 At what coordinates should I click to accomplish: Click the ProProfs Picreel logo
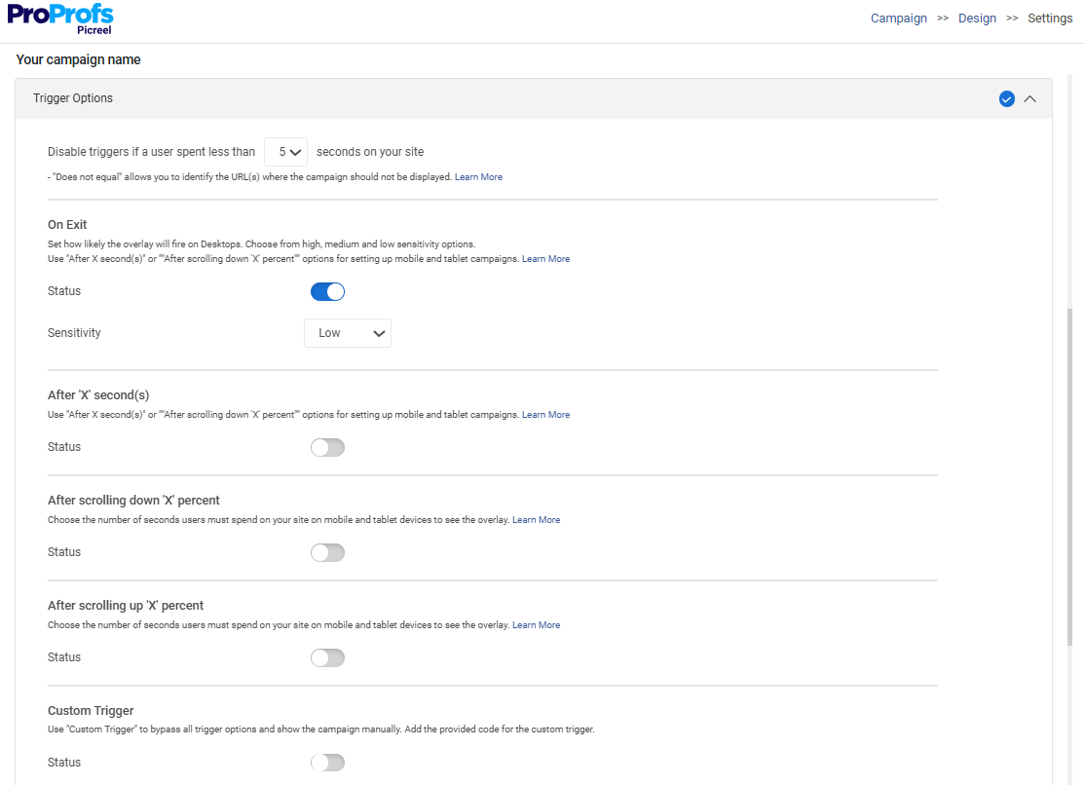[x=60, y=18]
